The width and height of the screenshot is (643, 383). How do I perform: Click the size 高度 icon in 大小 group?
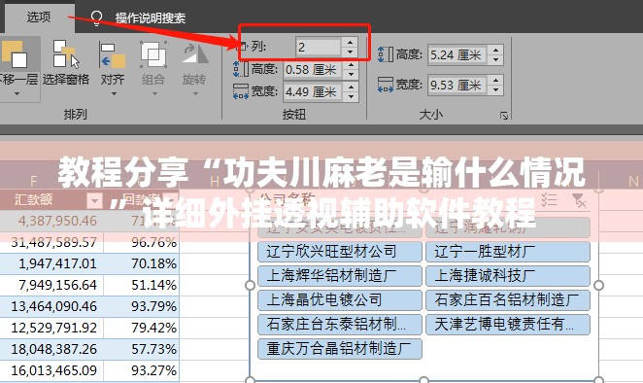(x=385, y=54)
